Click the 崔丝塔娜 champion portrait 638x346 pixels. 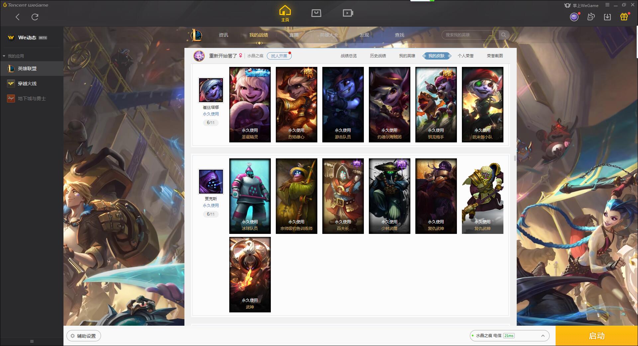click(211, 90)
